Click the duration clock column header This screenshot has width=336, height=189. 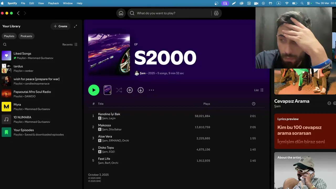pos(254,104)
